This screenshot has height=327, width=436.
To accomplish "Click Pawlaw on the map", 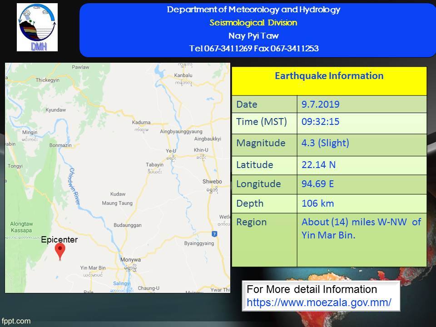I will [x=80, y=67].
